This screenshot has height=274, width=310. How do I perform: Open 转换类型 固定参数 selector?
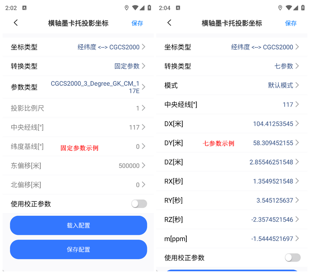[x=78, y=66]
